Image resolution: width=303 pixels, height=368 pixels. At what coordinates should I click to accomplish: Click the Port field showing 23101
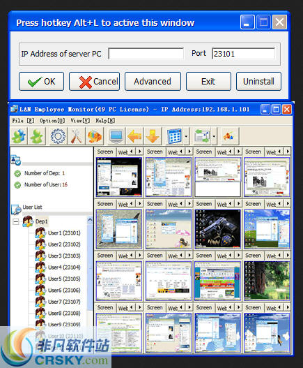[243, 54]
